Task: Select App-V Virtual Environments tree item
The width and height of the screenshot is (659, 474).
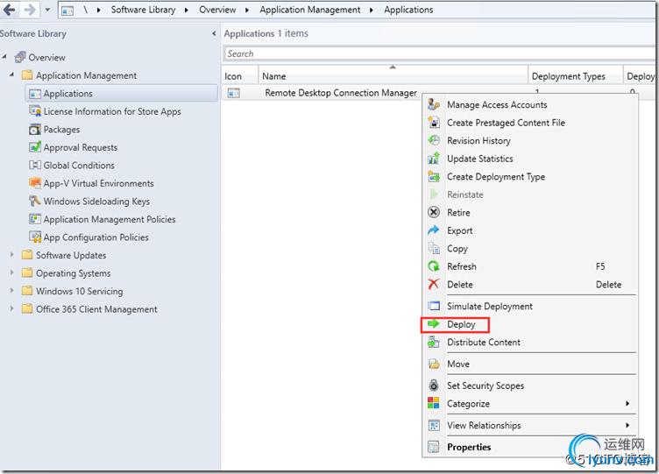Action: 98,183
